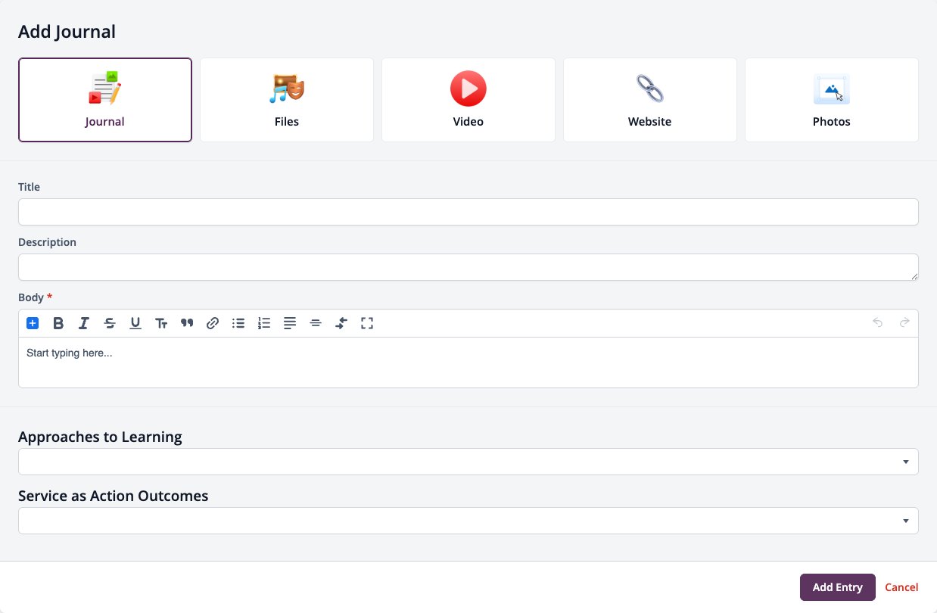Redo the last edit in Body
The image size is (937, 613).
tap(904, 322)
